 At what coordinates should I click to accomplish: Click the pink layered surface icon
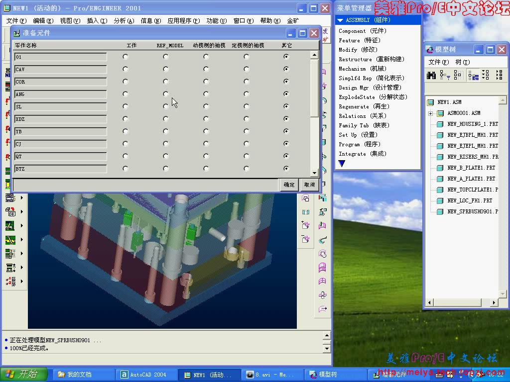322,267
